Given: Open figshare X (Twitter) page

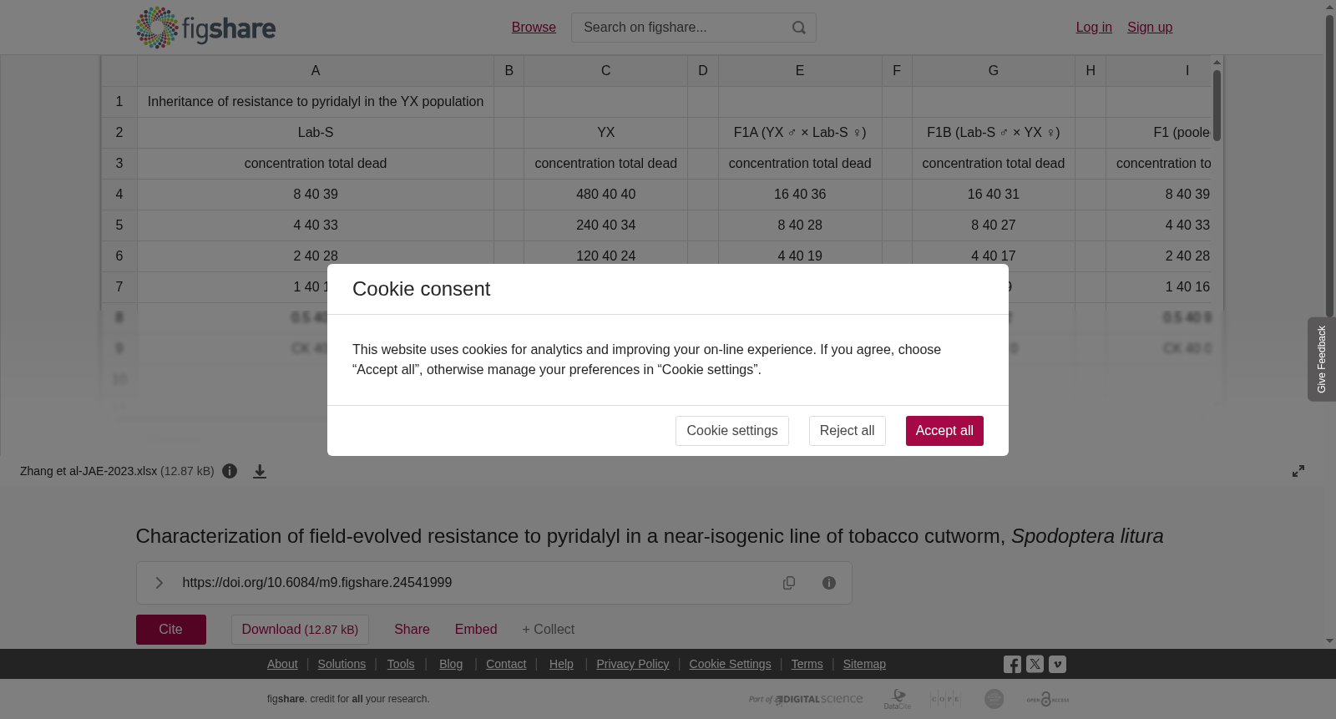Looking at the screenshot, I should point(1035,664).
